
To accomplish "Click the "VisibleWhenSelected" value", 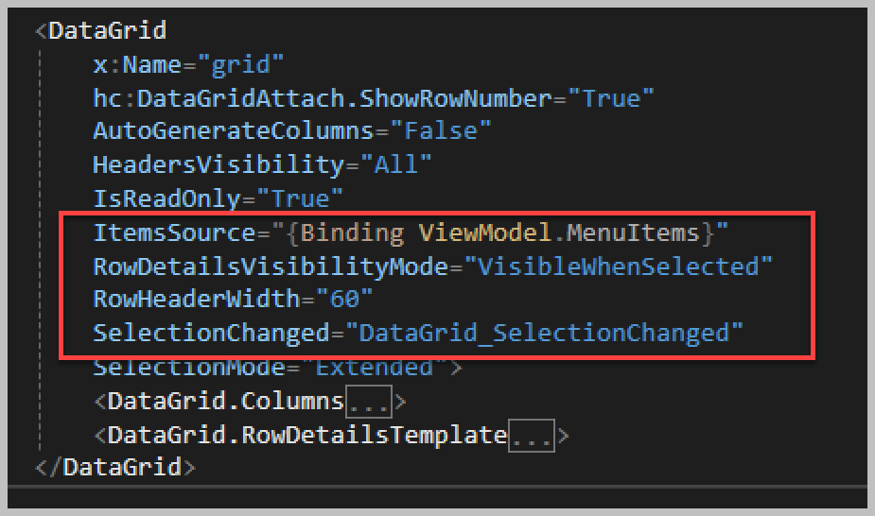I will click(x=618, y=267).
